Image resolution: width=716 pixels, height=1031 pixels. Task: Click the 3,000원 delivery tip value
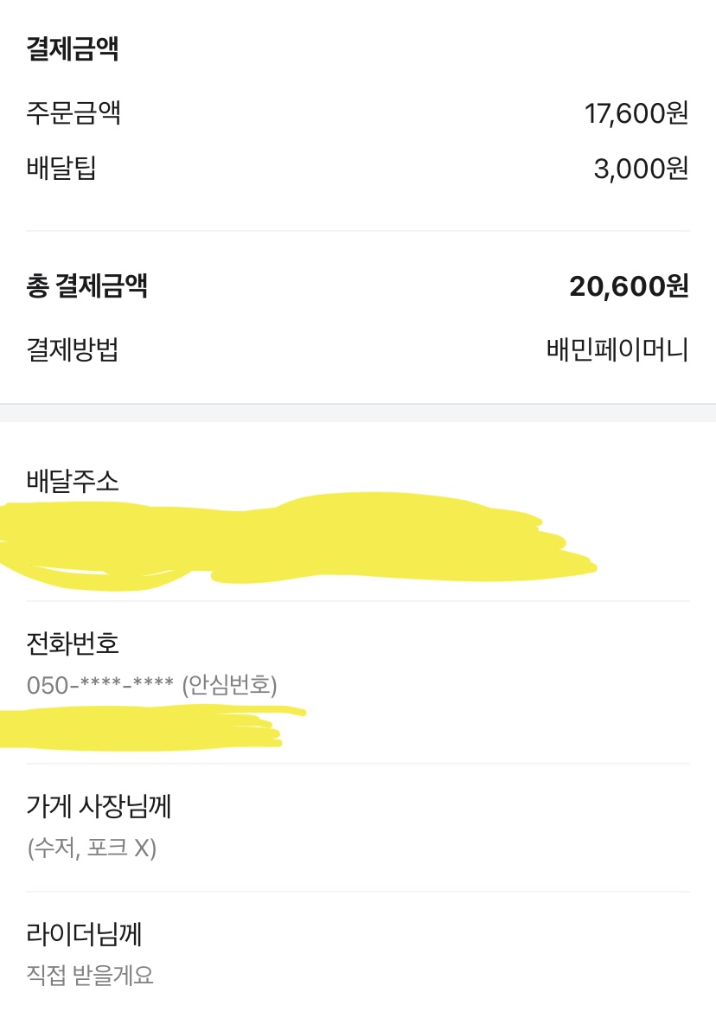tap(641, 169)
